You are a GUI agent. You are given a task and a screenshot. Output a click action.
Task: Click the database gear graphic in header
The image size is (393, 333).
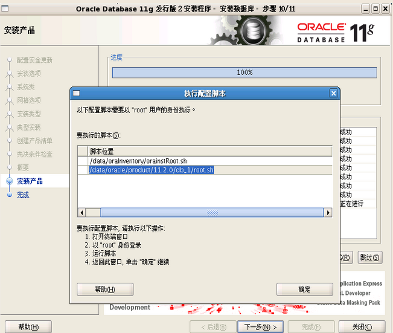point(253,31)
